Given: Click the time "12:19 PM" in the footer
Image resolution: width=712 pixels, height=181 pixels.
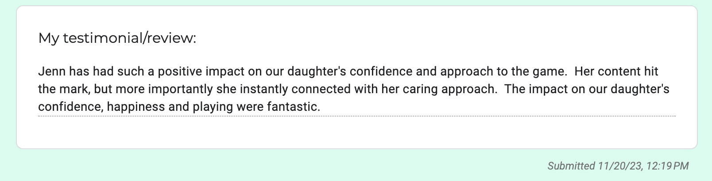Looking at the screenshot, I should tap(668, 166).
